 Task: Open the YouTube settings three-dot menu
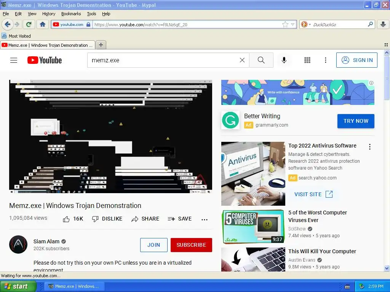326,60
